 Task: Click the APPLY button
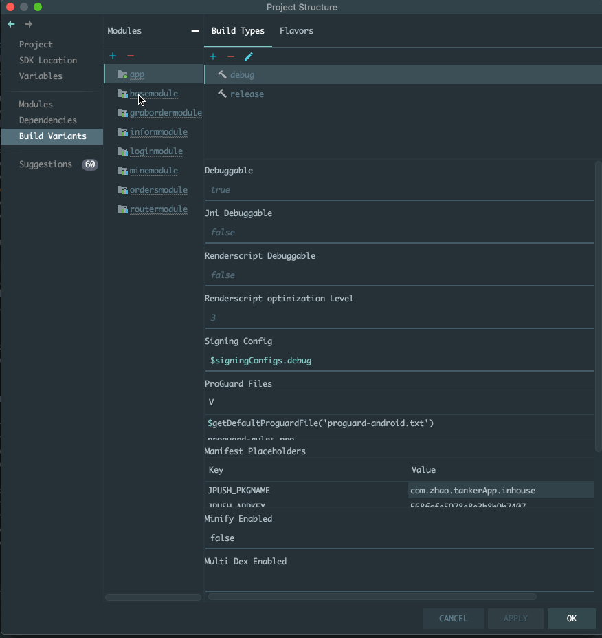[515, 619]
